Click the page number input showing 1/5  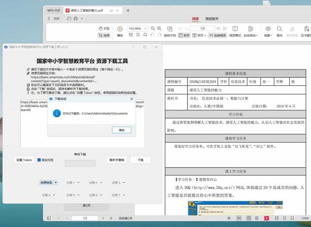point(202,28)
